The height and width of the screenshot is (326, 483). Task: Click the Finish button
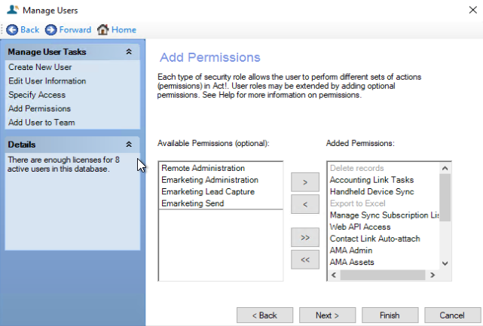pos(390,315)
